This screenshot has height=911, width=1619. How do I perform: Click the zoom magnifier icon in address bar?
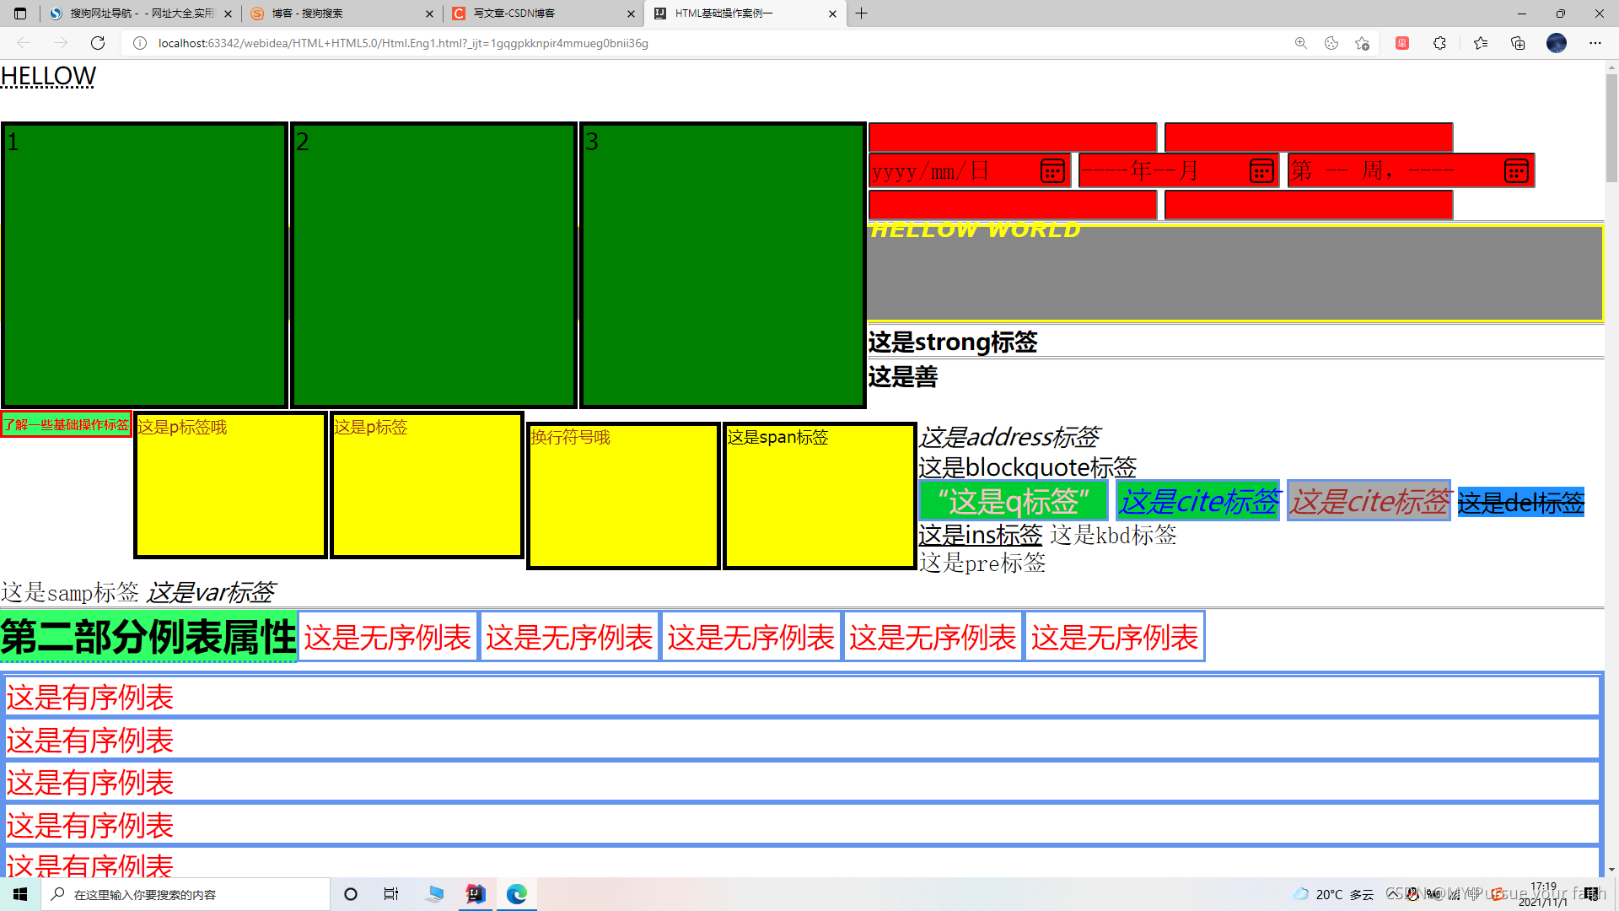click(1301, 43)
